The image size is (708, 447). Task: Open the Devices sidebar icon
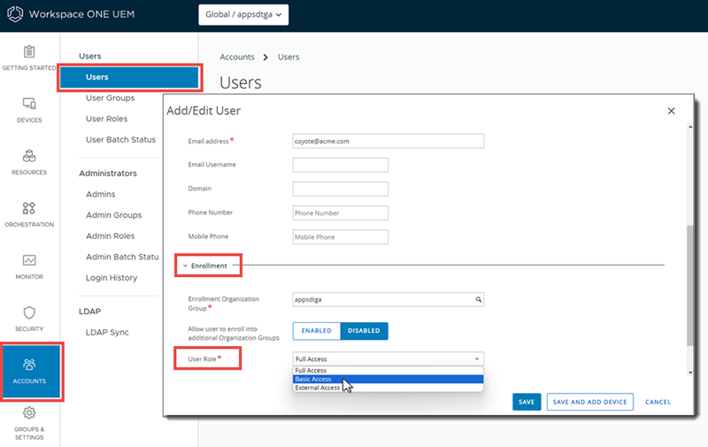pos(29,104)
